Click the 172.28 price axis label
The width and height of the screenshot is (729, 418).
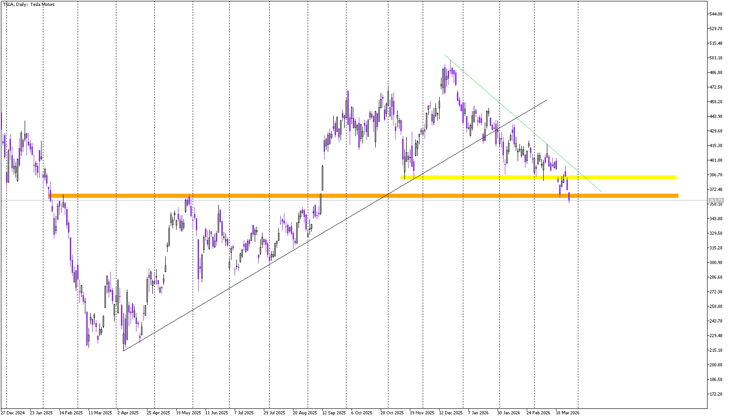(x=715, y=394)
